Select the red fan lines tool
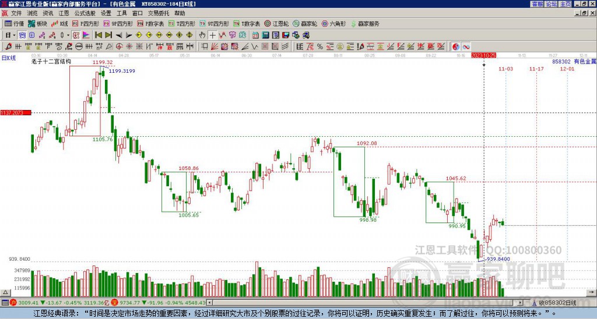Image resolution: width=597 pixels, height=319 pixels. (x=215, y=47)
